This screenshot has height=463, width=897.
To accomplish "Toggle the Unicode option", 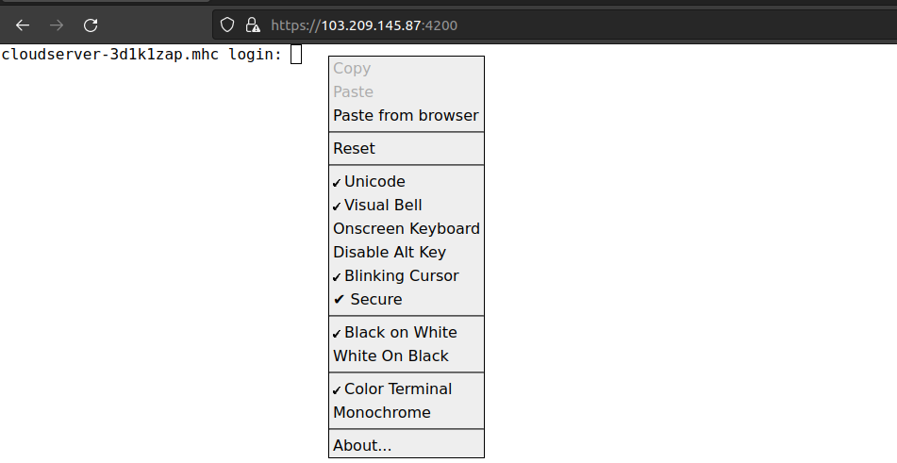I will click(x=407, y=181).
